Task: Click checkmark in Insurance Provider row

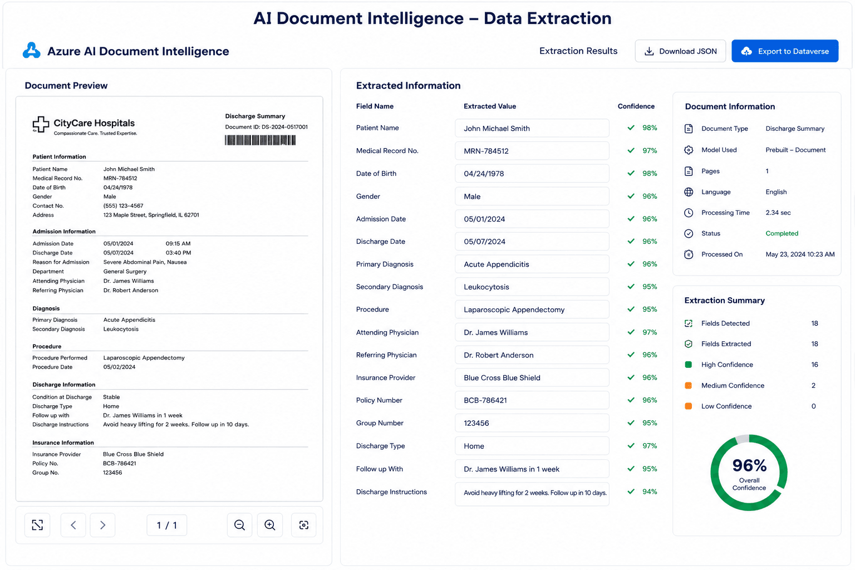Action: tap(631, 378)
